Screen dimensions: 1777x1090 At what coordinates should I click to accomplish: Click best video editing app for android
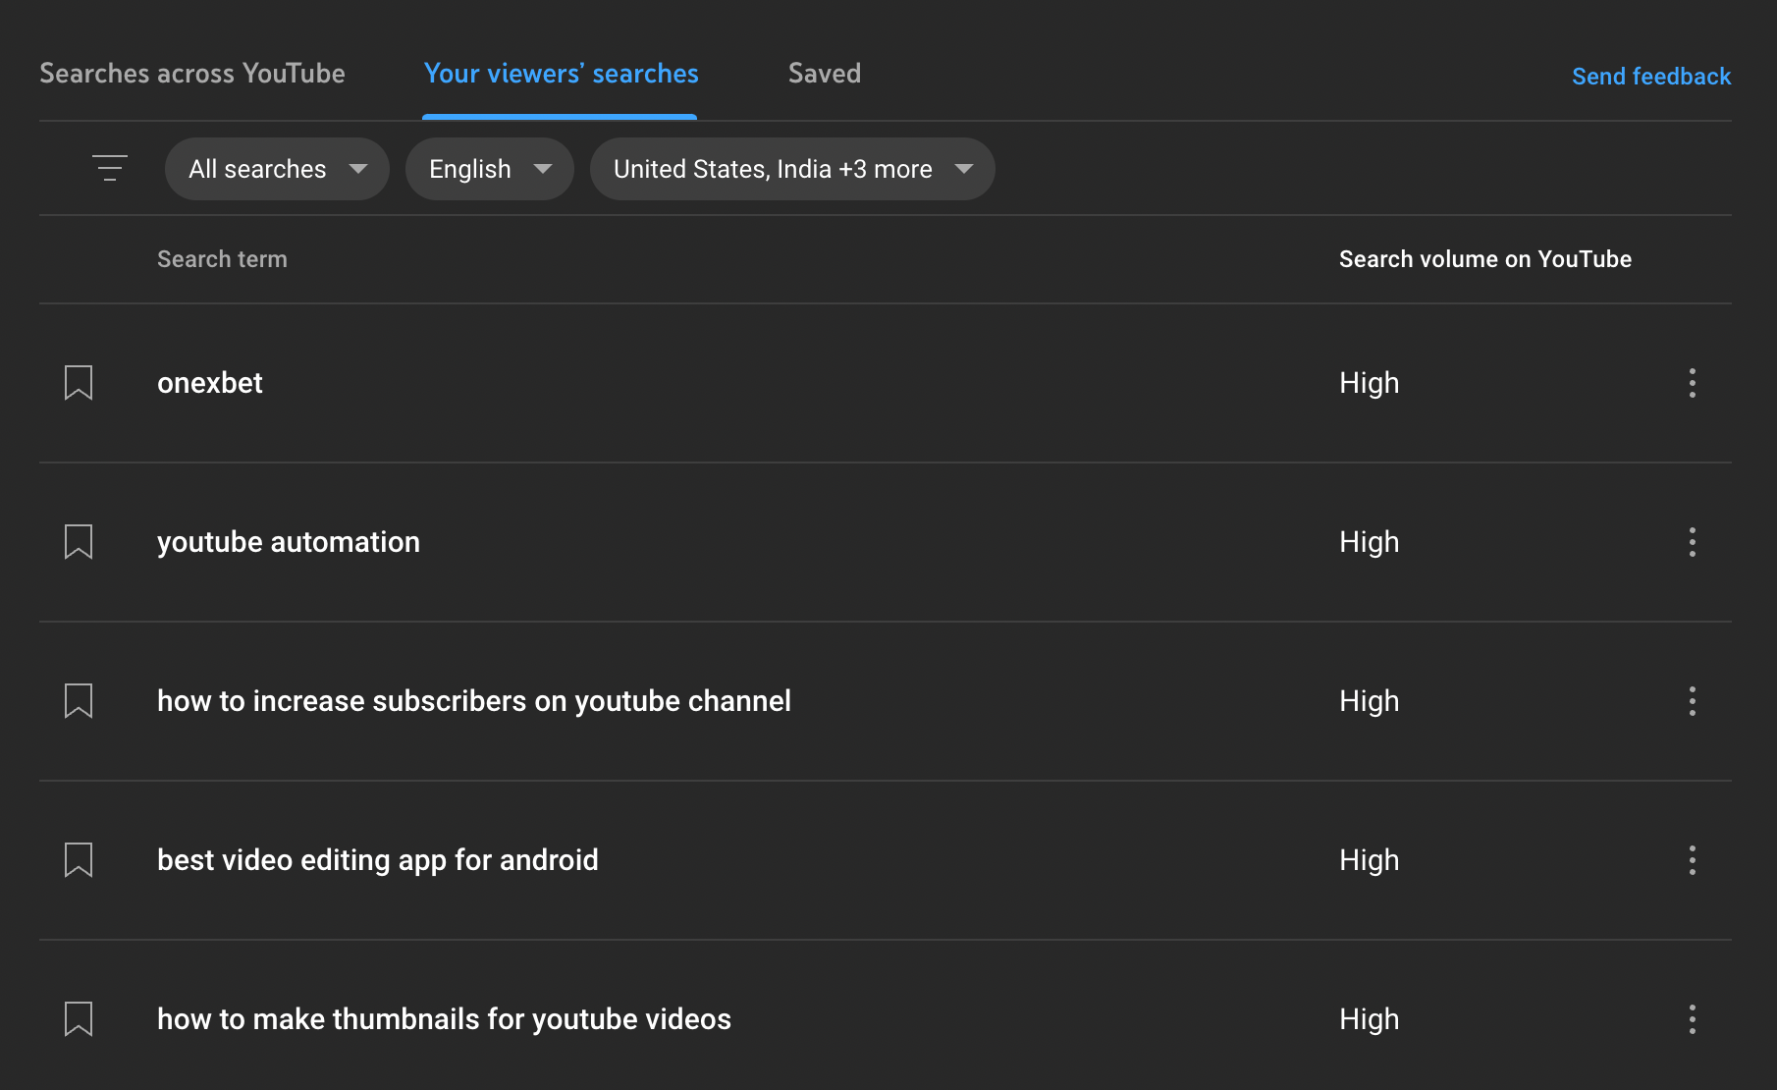point(378,860)
